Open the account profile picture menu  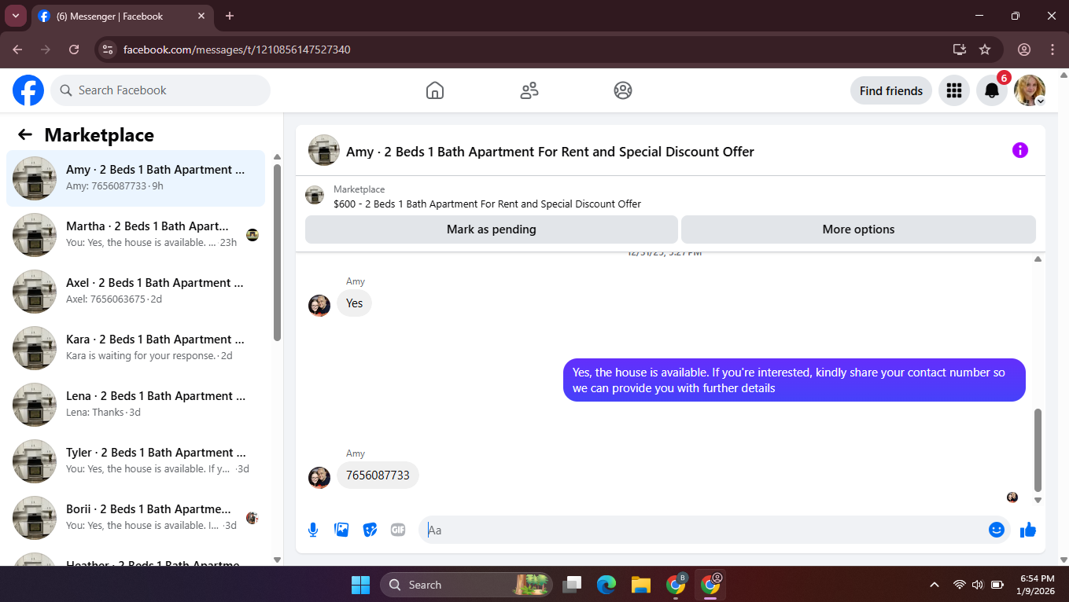[1030, 90]
